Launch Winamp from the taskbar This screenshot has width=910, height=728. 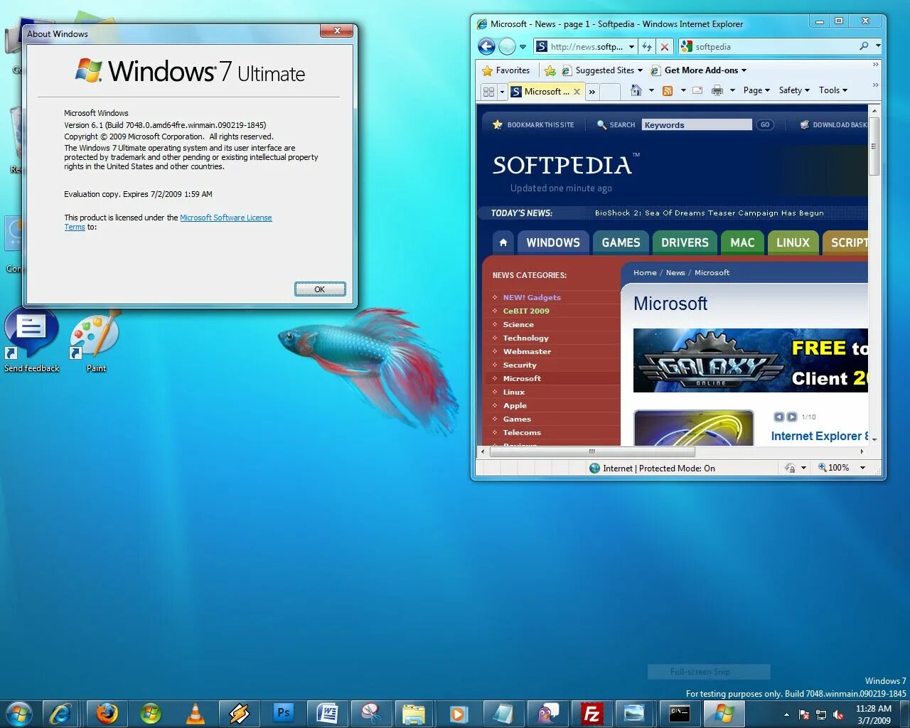pos(240,712)
